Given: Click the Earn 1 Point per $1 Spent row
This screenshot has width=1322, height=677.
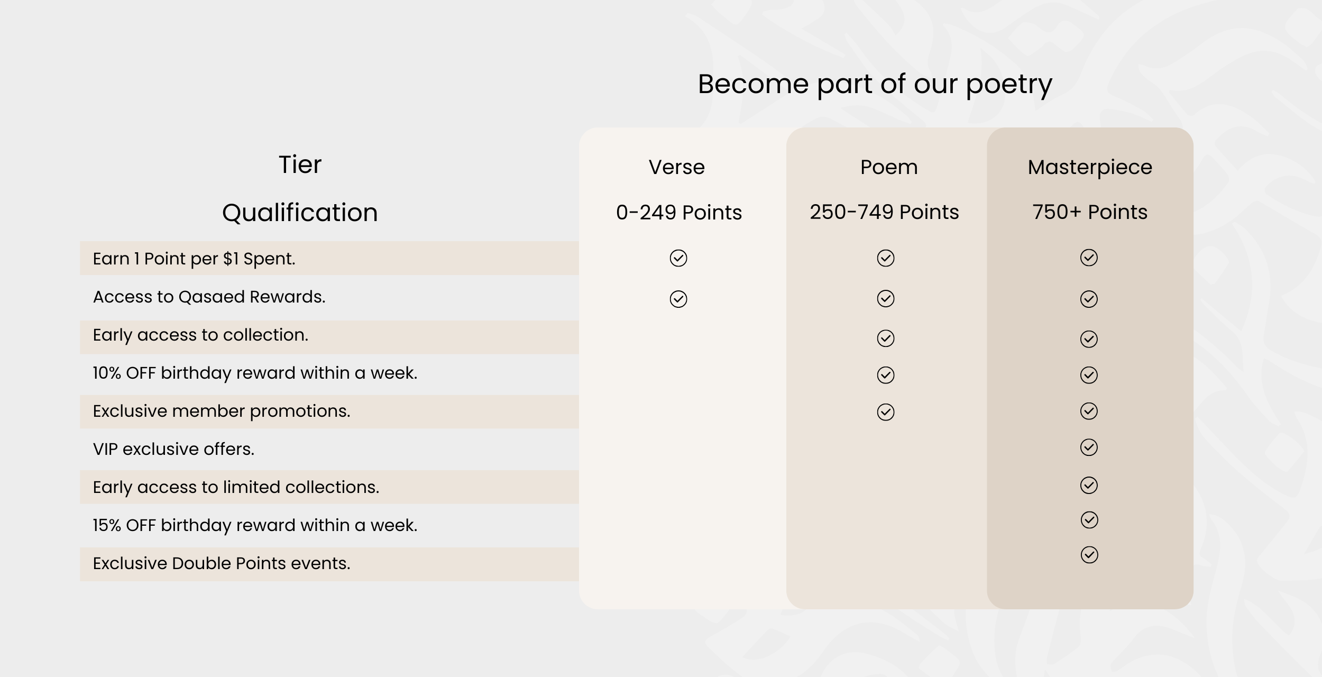Looking at the screenshot, I should pyautogui.click(x=329, y=258).
